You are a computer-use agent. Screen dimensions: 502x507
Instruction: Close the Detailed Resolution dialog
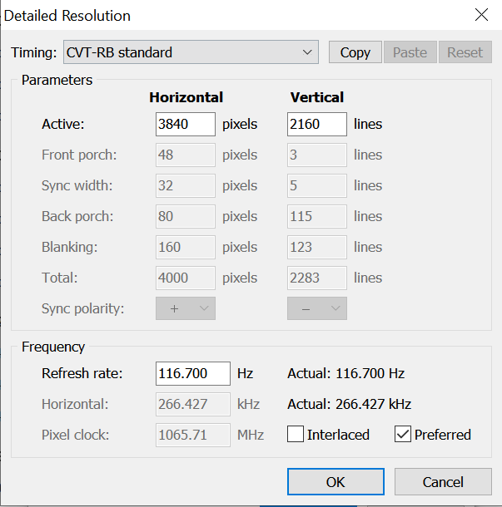pyautogui.click(x=480, y=15)
